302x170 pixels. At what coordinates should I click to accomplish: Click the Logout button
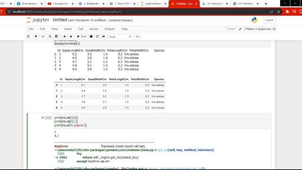tap(269, 20)
